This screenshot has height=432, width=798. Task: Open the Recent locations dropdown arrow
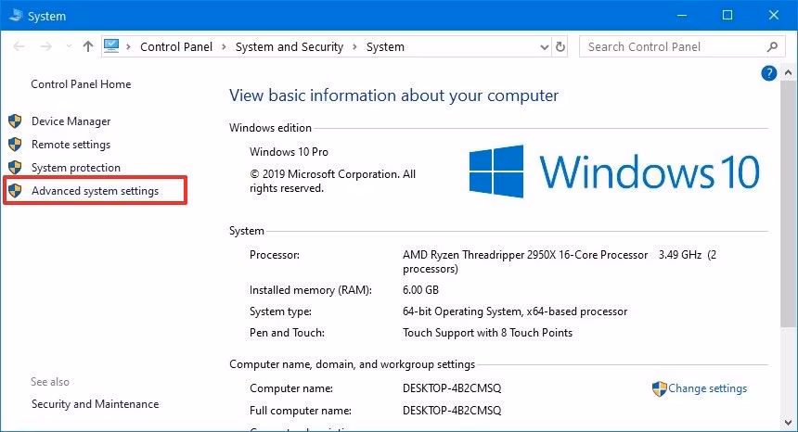[x=69, y=46]
